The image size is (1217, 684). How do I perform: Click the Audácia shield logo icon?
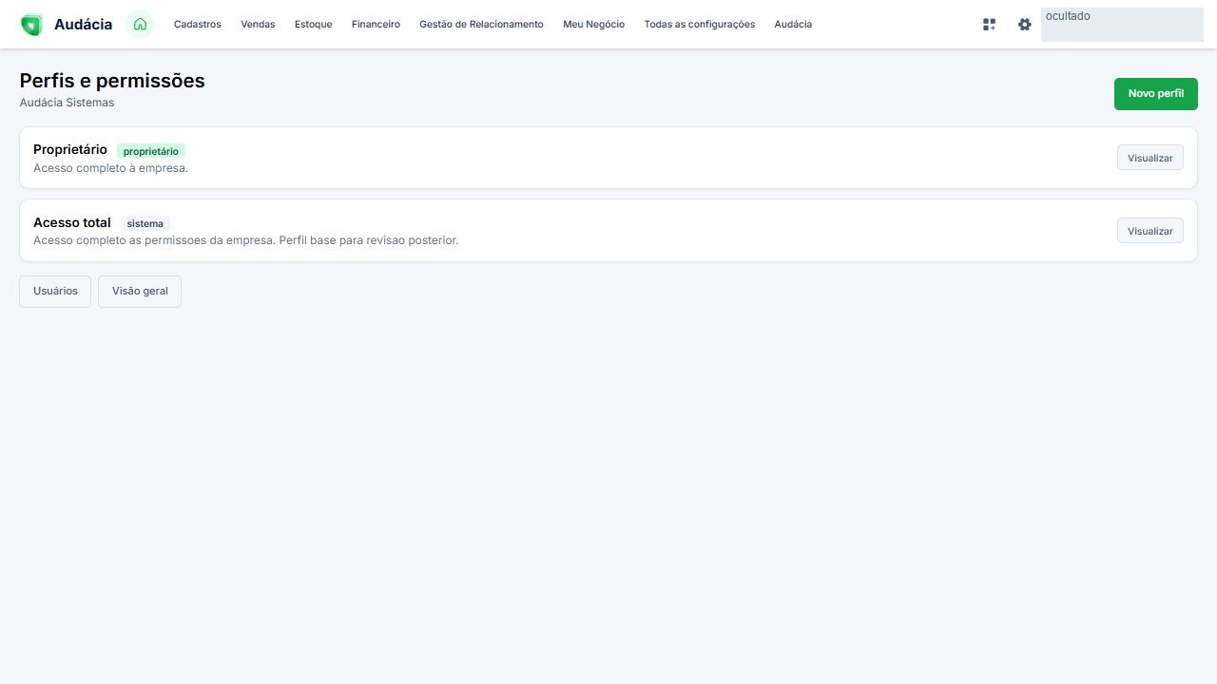31,25
